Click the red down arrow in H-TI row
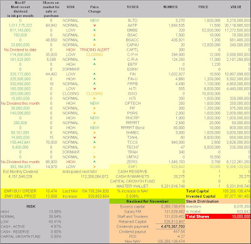This screenshot has height=244, width=251. pos(95,88)
